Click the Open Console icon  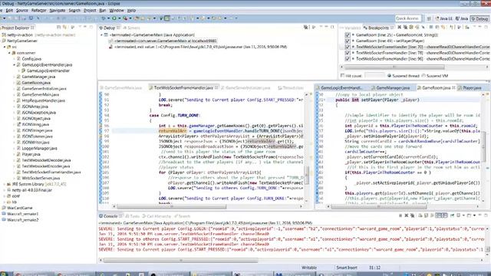470,215
